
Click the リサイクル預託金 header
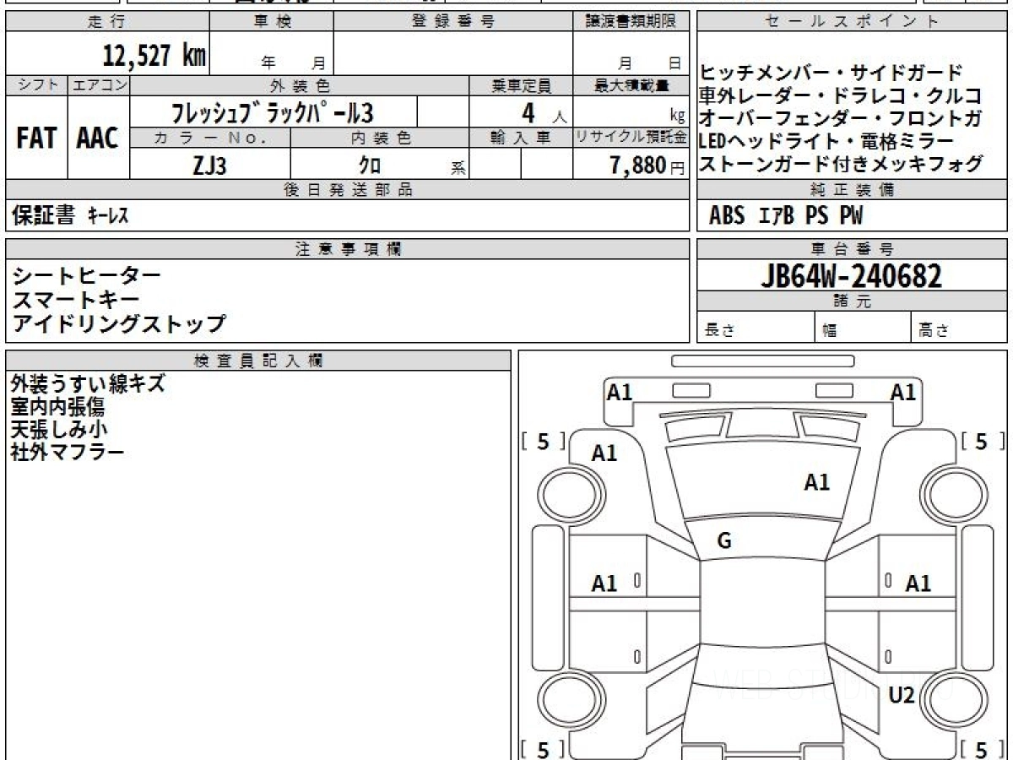[631, 138]
